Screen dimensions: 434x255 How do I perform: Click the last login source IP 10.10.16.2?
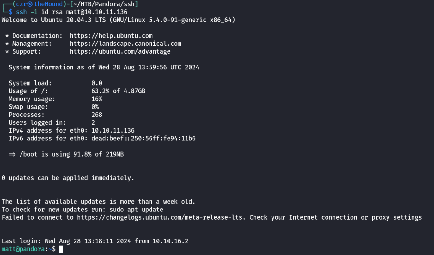170,241
